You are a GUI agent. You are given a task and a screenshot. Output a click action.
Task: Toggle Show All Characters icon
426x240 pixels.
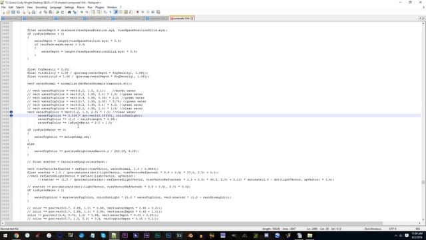[x=110, y=12]
